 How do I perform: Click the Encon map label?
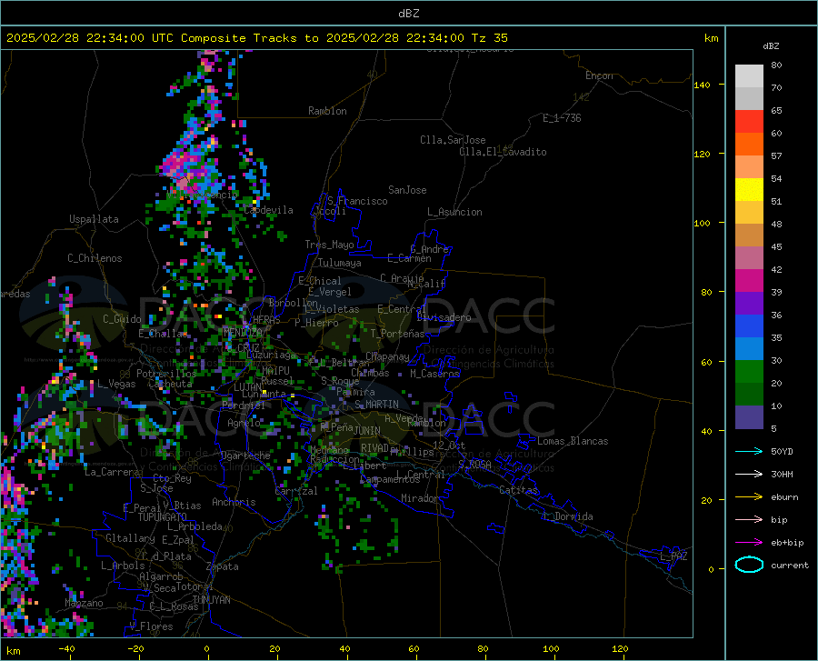(x=599, y=75)
